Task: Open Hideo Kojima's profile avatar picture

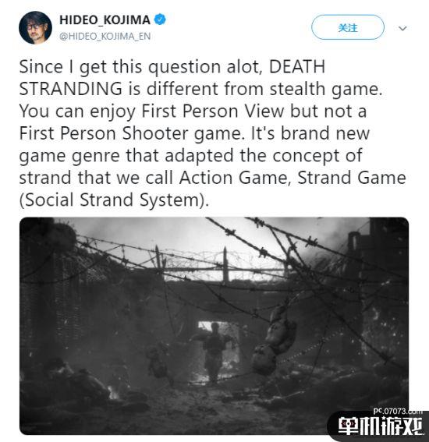Action: [x=35, y=27]
